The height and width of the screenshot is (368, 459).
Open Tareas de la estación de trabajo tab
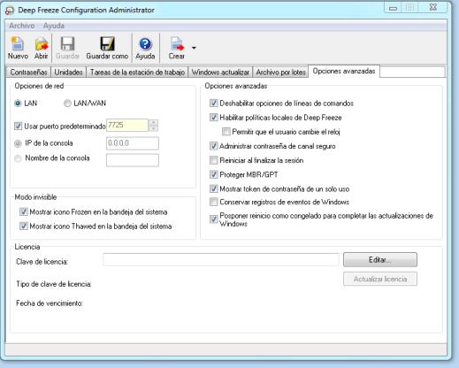137,73
